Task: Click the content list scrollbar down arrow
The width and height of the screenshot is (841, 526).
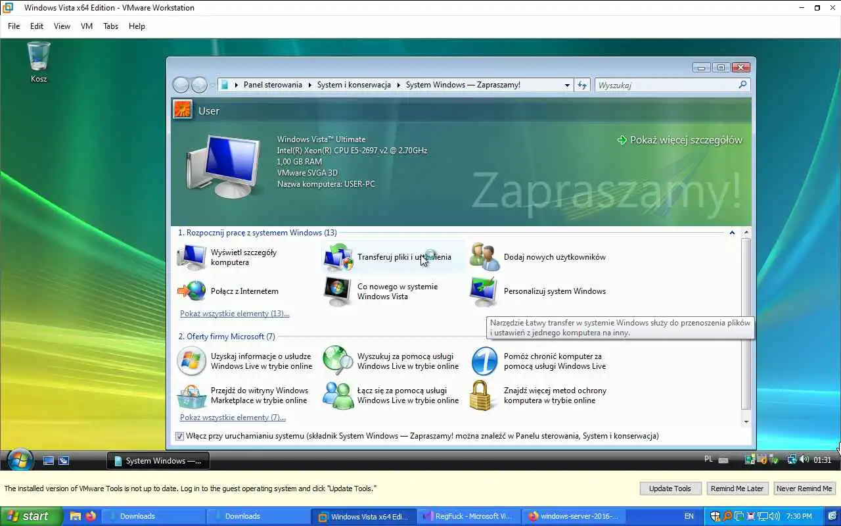Action: click(746, 421)
